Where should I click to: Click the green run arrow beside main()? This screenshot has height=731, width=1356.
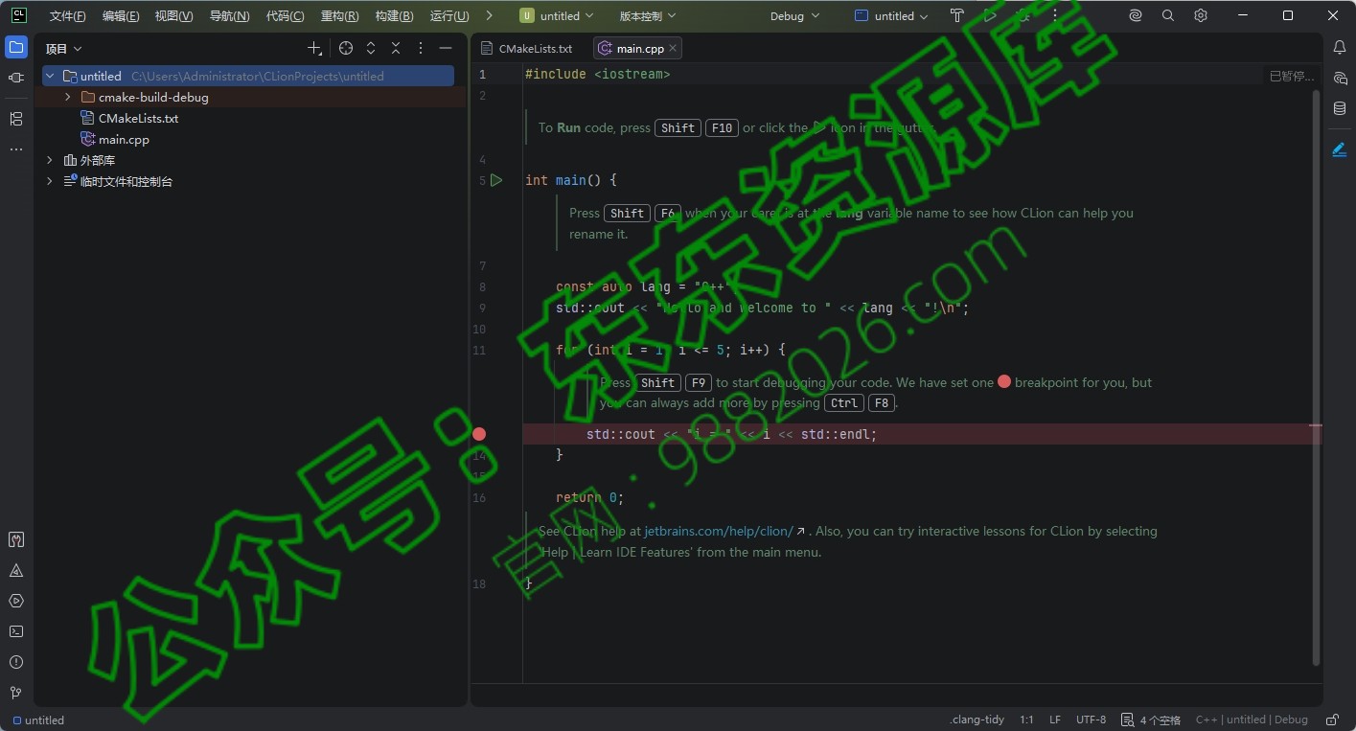pos(496,180)
